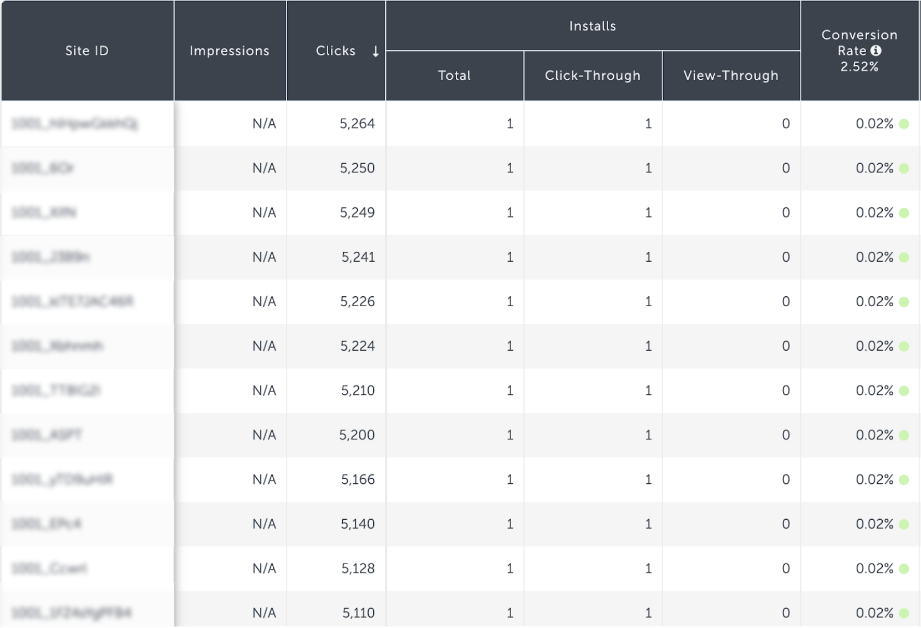Click 0.02% rate in 5,226 clicks row

coord(874,301)
